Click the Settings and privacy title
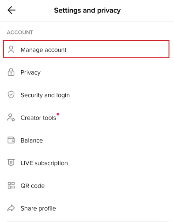Viewport: 174px width, 222px height. pos(87,11)
